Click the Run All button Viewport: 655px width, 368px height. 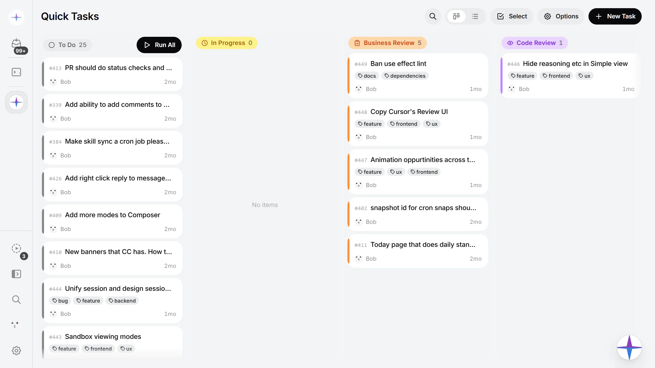tap(159, 45)
